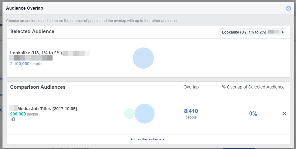Click the 2,100,000 people audience size
This screenshot has width=296, height=149.
[x=20, y=64]
